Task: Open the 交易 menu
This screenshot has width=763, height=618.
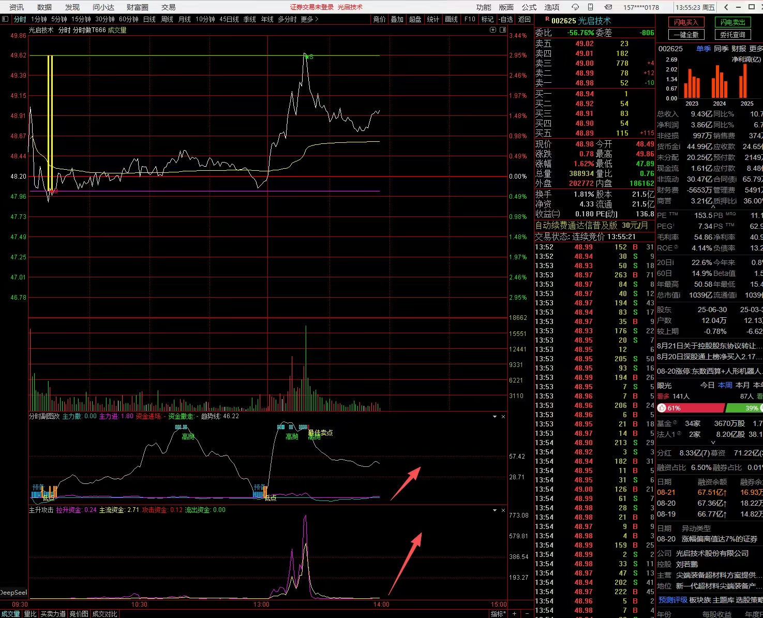Action: (169, 7)
